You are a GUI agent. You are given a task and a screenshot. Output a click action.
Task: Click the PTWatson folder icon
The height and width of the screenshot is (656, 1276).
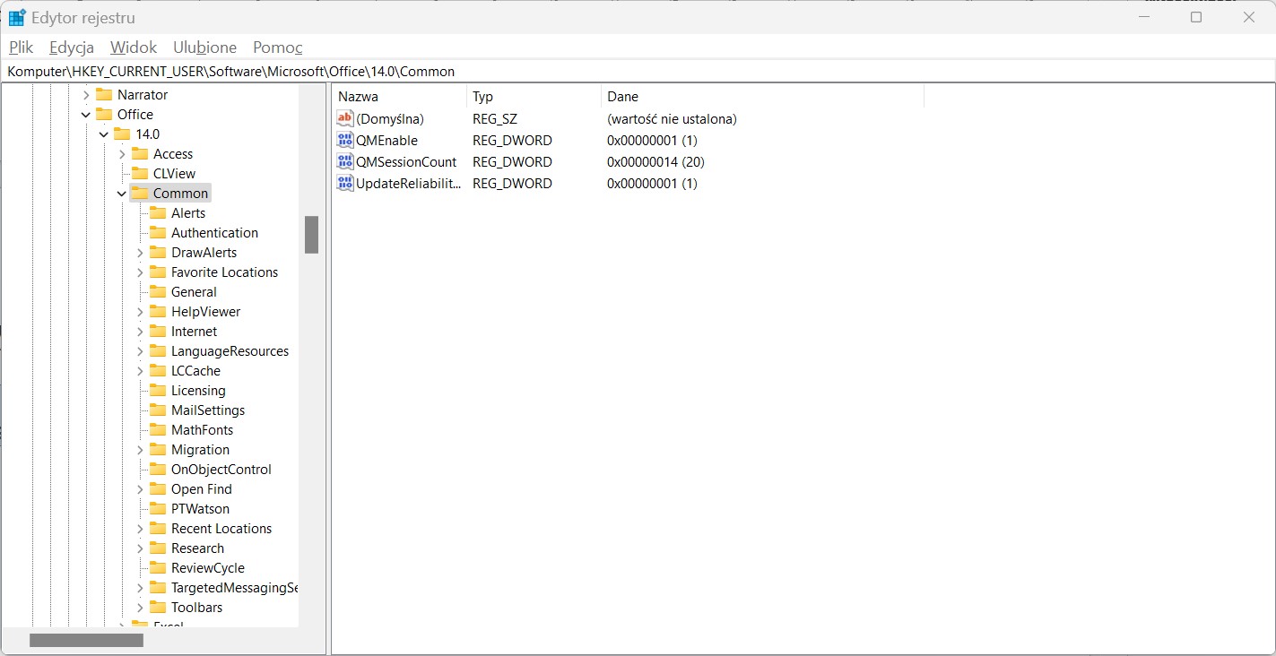[x=158, y=509]
